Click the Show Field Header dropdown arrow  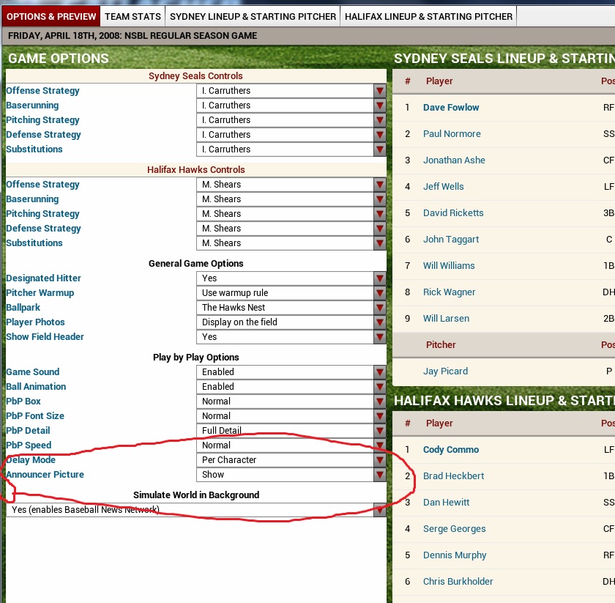click(x=379, y=337)
